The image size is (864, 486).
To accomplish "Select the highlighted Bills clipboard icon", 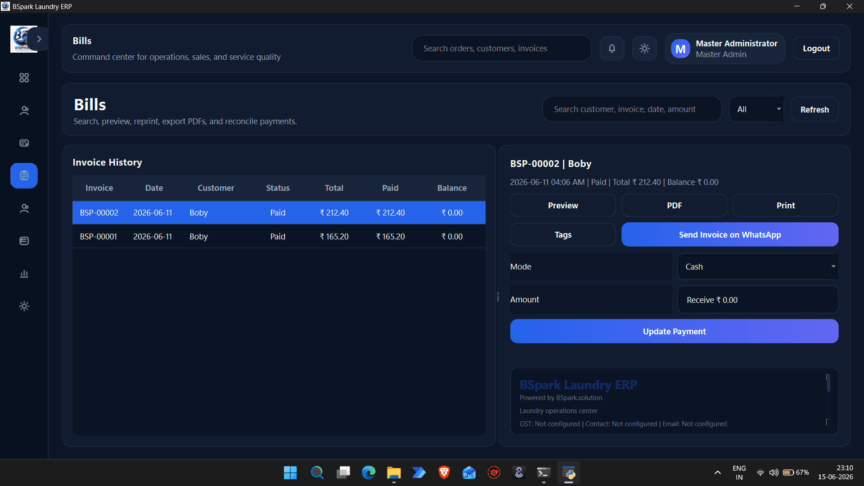I will point(24,175).
